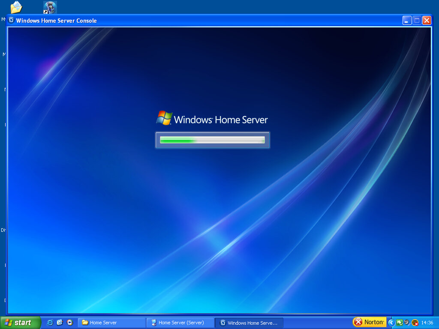439x329 pixels.
Task: Click the green loading progress bar
Action: [212, 140]
